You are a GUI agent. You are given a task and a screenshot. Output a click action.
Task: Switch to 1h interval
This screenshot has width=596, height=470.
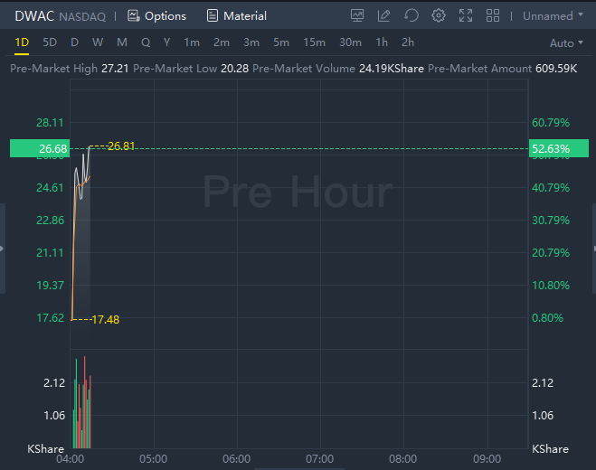382,42
